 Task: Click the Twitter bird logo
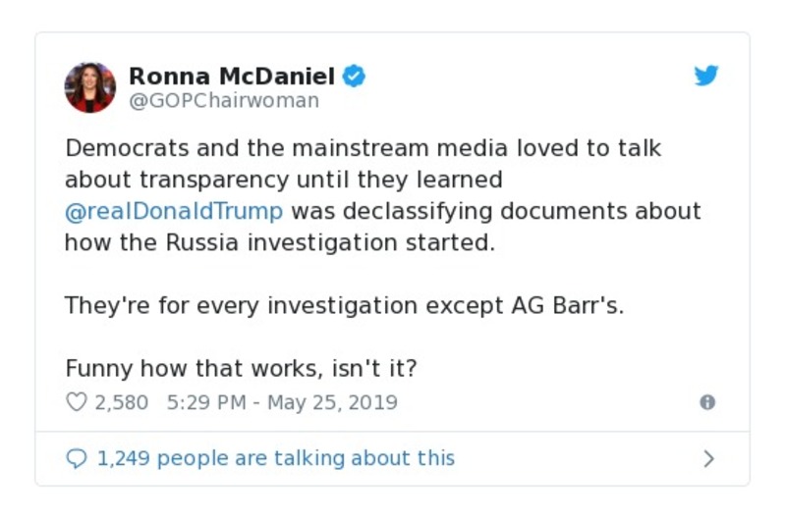click(705, 77)
